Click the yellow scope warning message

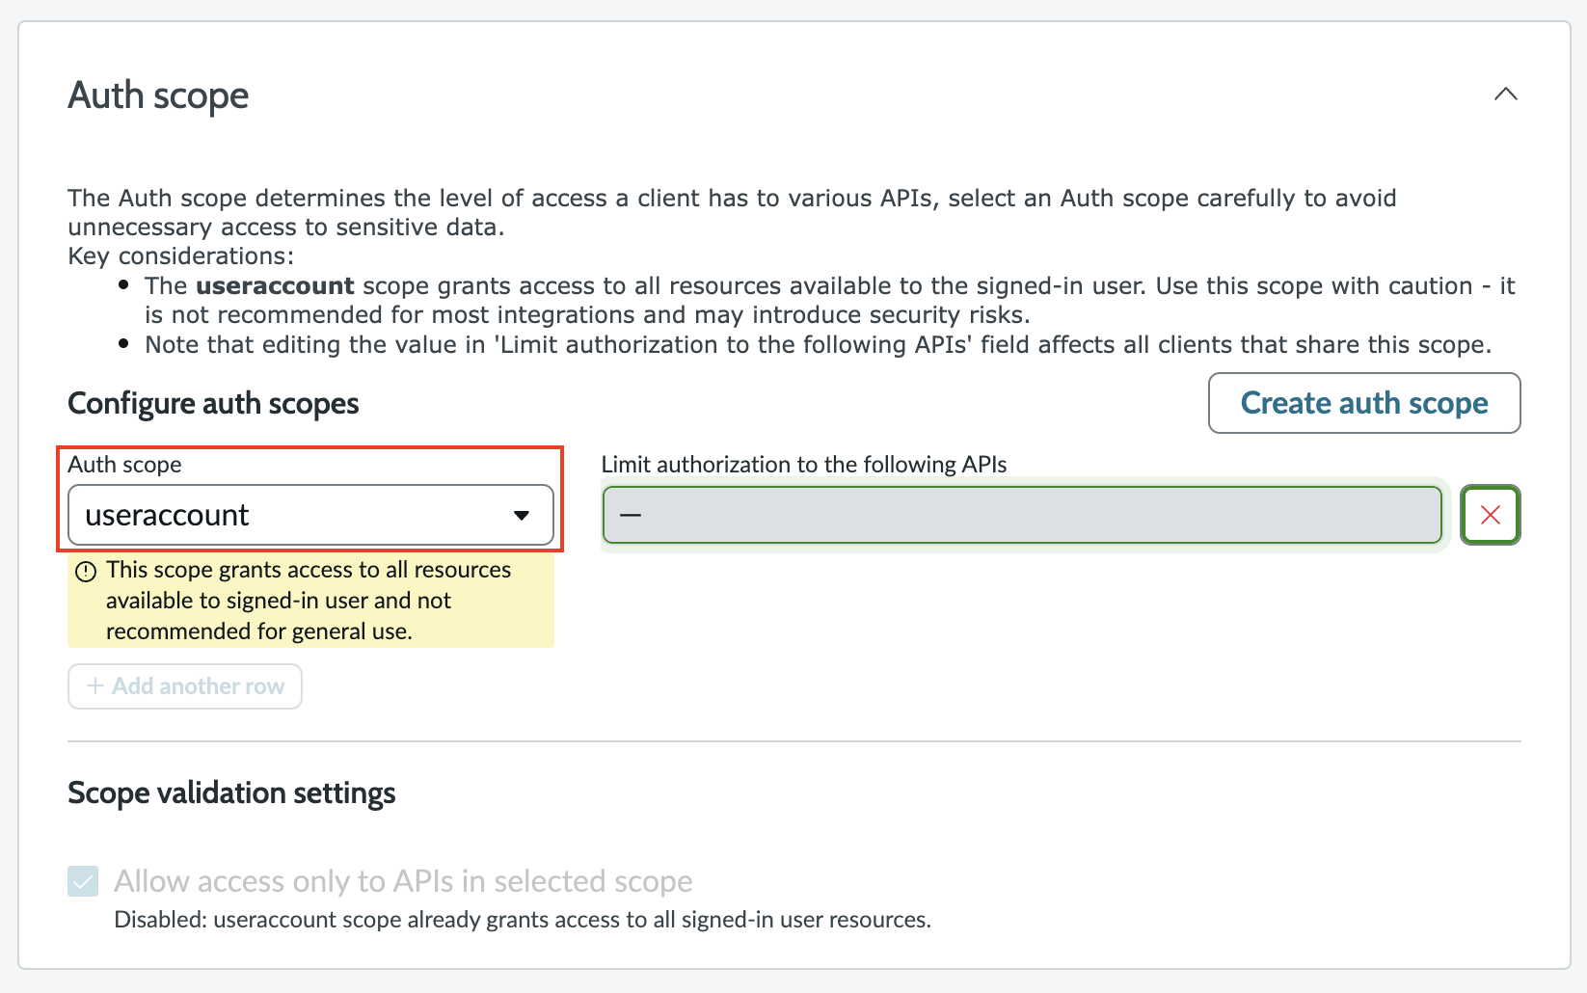[x=310, y=600]
